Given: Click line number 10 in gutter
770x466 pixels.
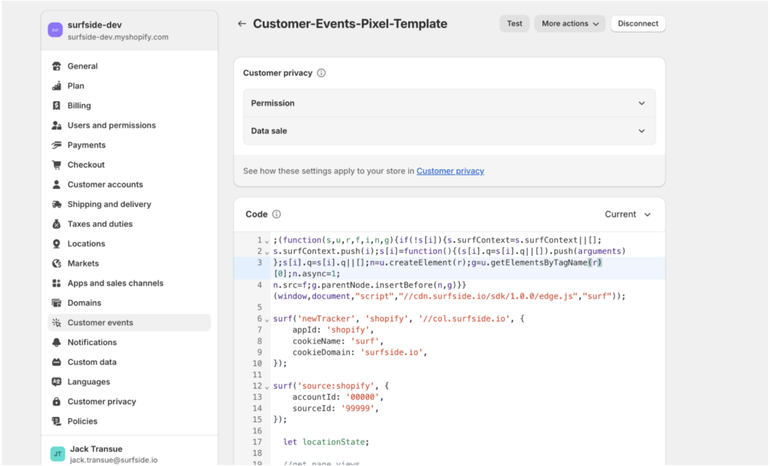Looking at the screenshot, I should (257, 364).
